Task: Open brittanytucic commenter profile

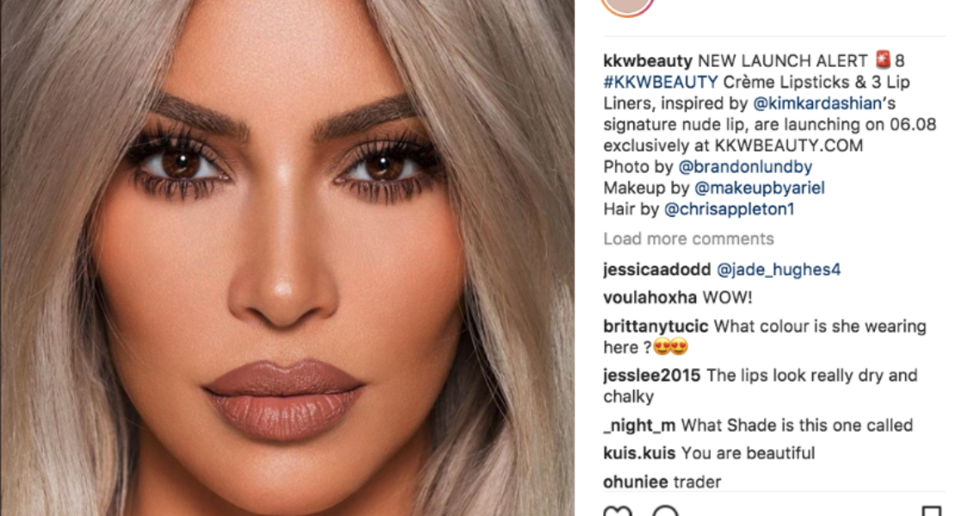Action: point(656,326)
